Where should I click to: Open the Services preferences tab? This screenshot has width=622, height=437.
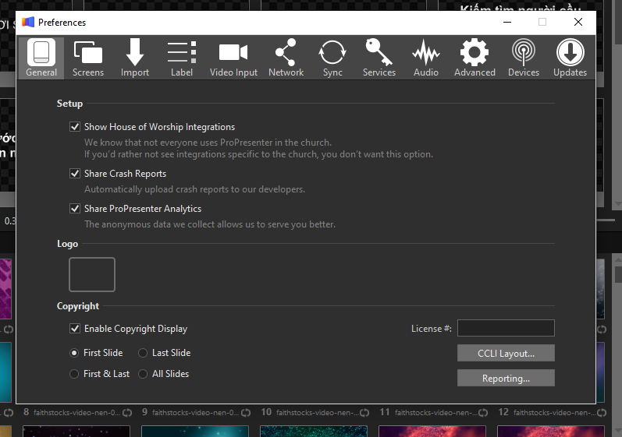[x=379, y=58]
